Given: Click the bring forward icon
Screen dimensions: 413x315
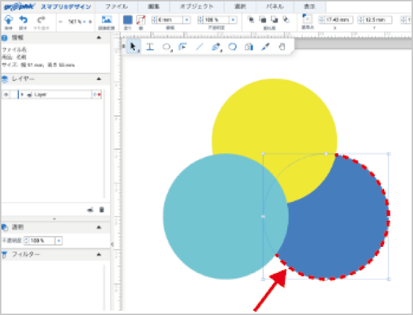Looking at the screenshot, I should (x=263, y=19).
